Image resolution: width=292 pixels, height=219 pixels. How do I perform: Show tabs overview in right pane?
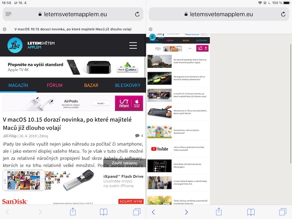pyautogui.click(x=283, y=212)
